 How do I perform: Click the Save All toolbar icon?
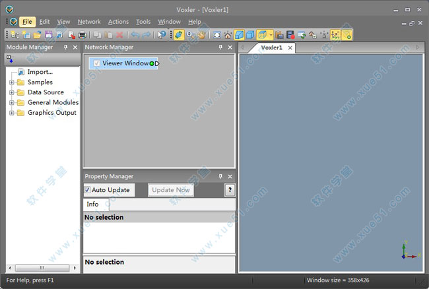click(x=59, y=35)
